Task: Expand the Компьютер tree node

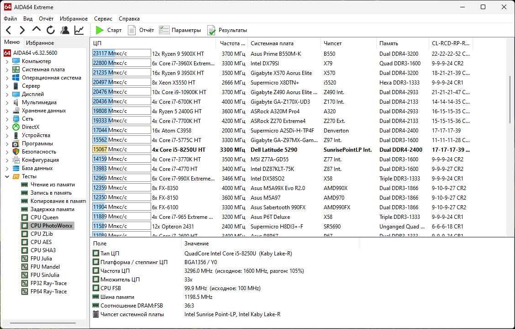Action: [7, 62]
